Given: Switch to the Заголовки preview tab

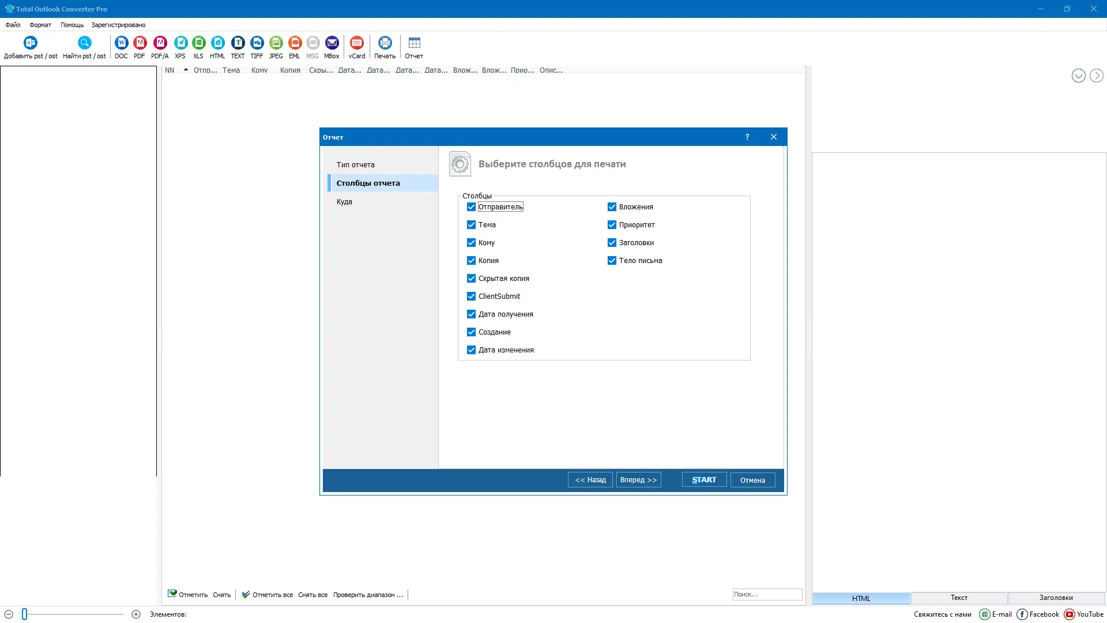Looking at the screenshot, I should click(1056, 598).
